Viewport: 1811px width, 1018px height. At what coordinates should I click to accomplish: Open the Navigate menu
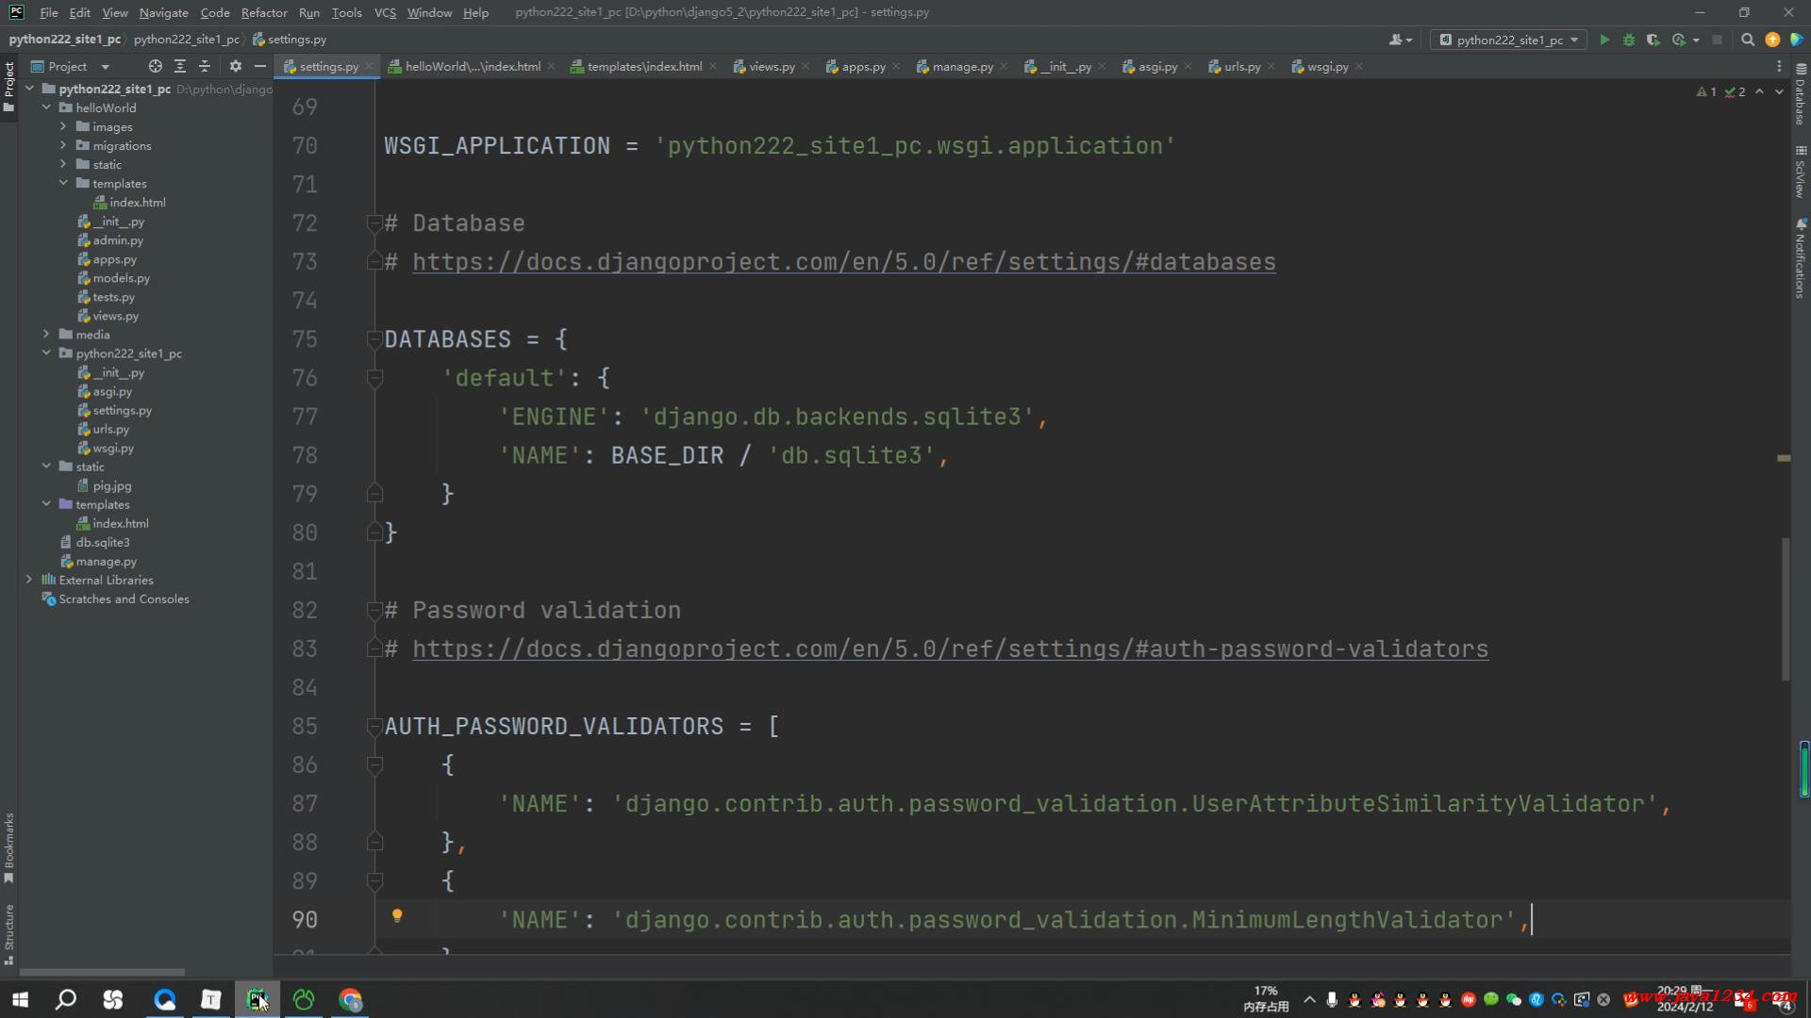(x=163, y=12)
